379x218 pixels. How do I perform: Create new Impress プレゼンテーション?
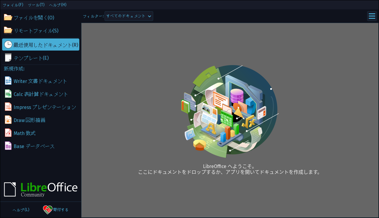tap(41, 107)
